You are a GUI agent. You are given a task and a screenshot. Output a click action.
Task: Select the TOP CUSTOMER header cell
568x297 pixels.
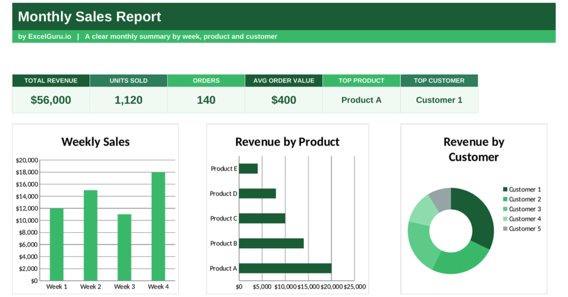pos(439,81)
